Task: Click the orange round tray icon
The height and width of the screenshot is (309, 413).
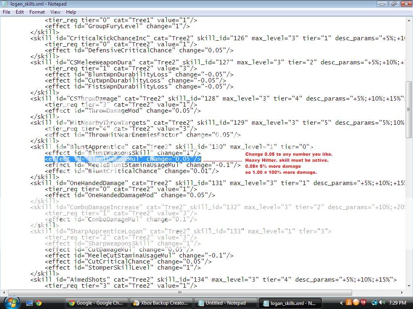Action: (356, 303)
